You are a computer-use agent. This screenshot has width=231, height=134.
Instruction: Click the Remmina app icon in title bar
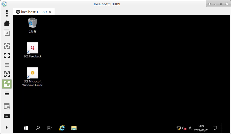4,4
